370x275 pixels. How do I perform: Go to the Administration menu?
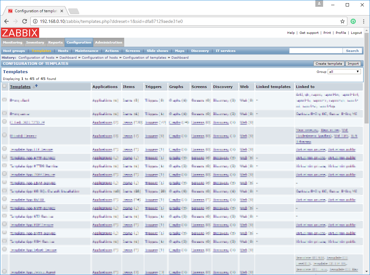(x=109, y=42)
